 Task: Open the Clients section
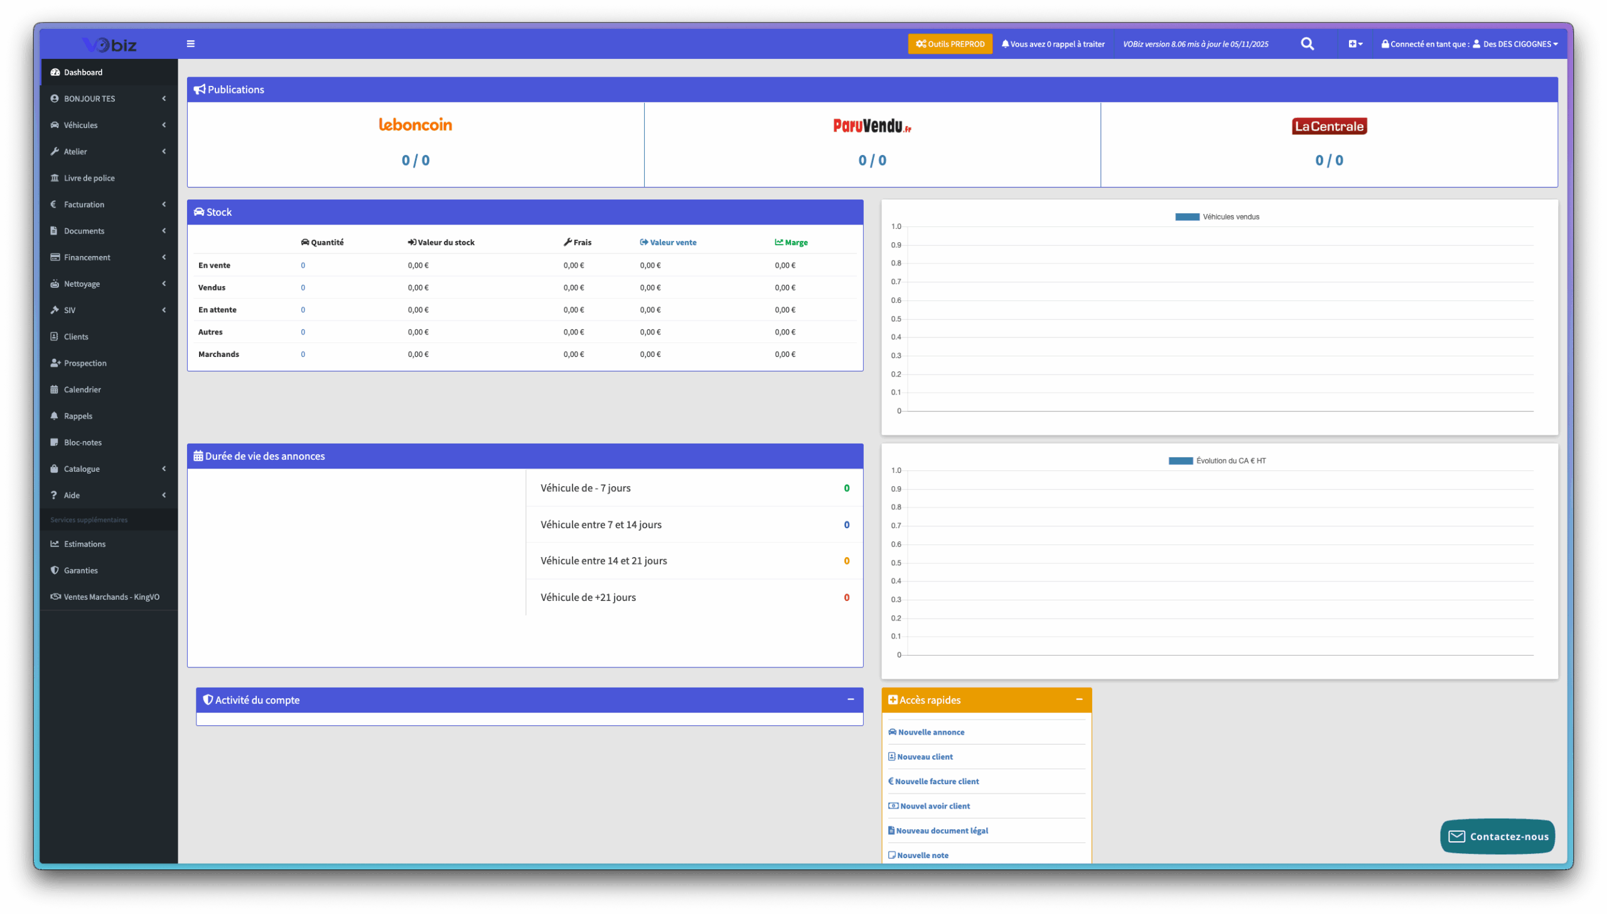coord(75,336)
